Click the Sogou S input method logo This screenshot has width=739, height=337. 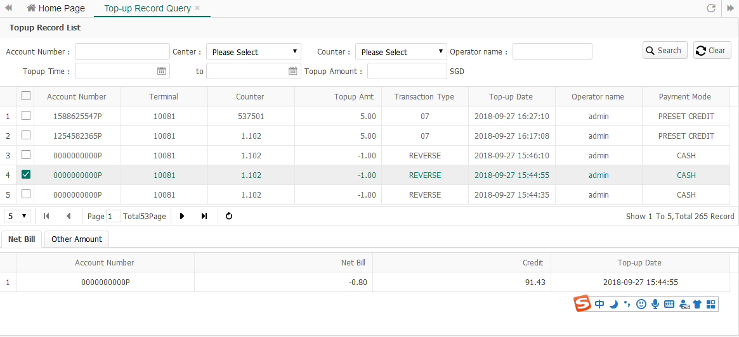[582, 303]
